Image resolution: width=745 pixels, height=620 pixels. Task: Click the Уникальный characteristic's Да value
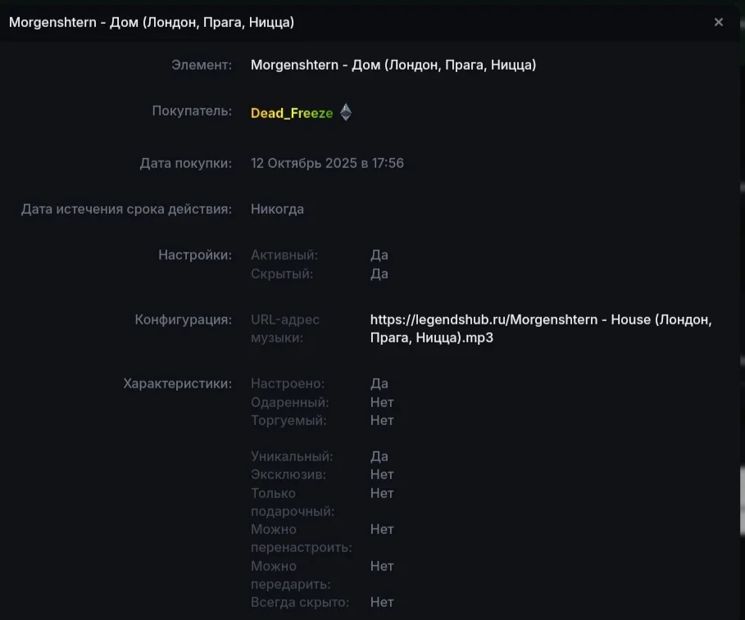(x=379, y=456)
